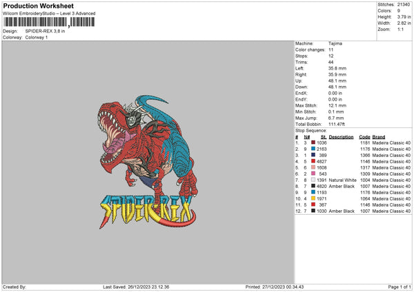414x292 pixels.
Task: Pick the red swatch beside 367 stitches
Action: click(x=313, y=205)
